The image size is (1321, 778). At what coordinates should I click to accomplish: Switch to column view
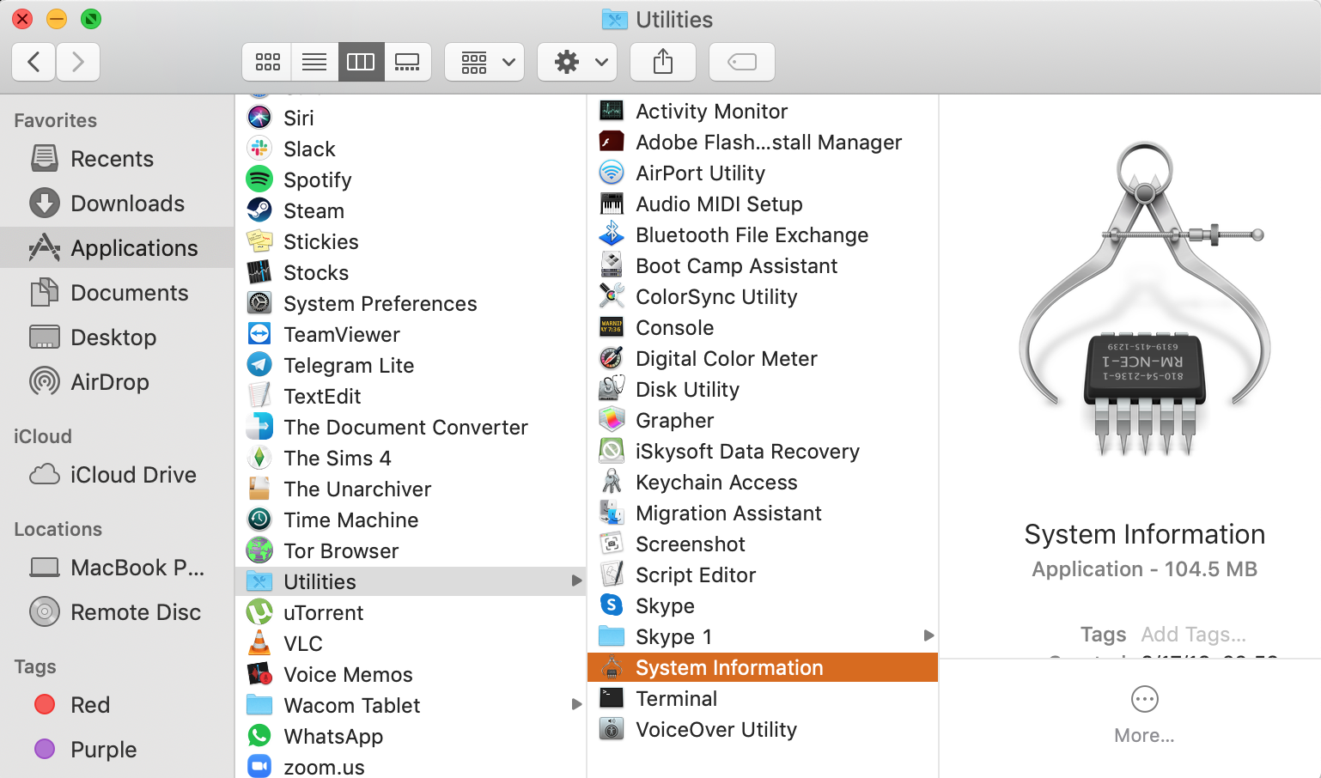[361, 62]
